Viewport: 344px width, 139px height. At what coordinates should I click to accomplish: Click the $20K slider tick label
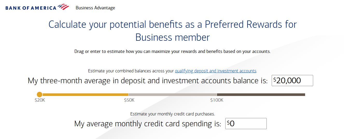click(x=40, y=100)
